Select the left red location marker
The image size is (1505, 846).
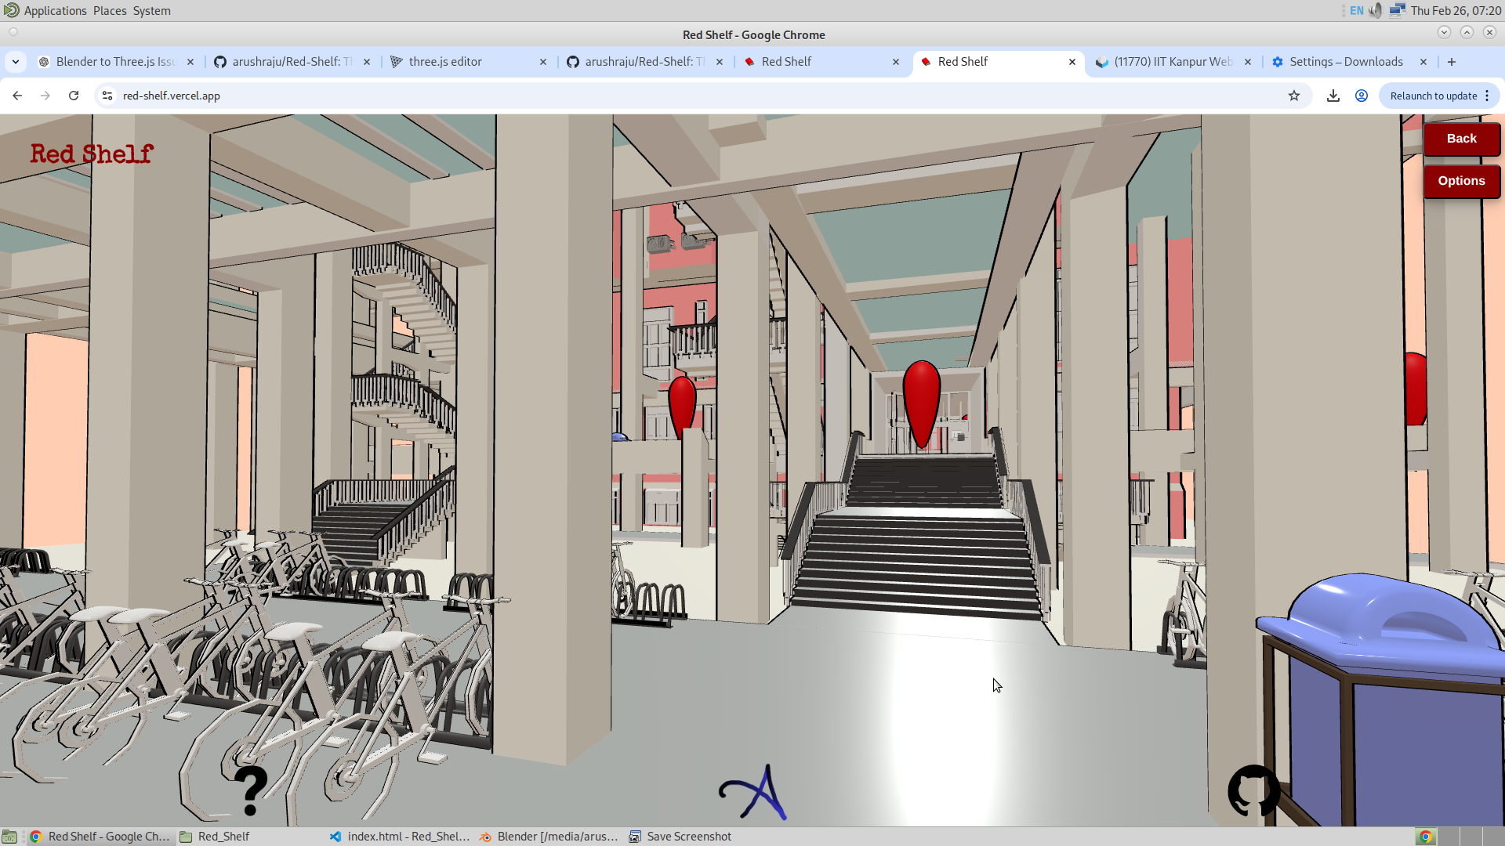tap(681, 403)
